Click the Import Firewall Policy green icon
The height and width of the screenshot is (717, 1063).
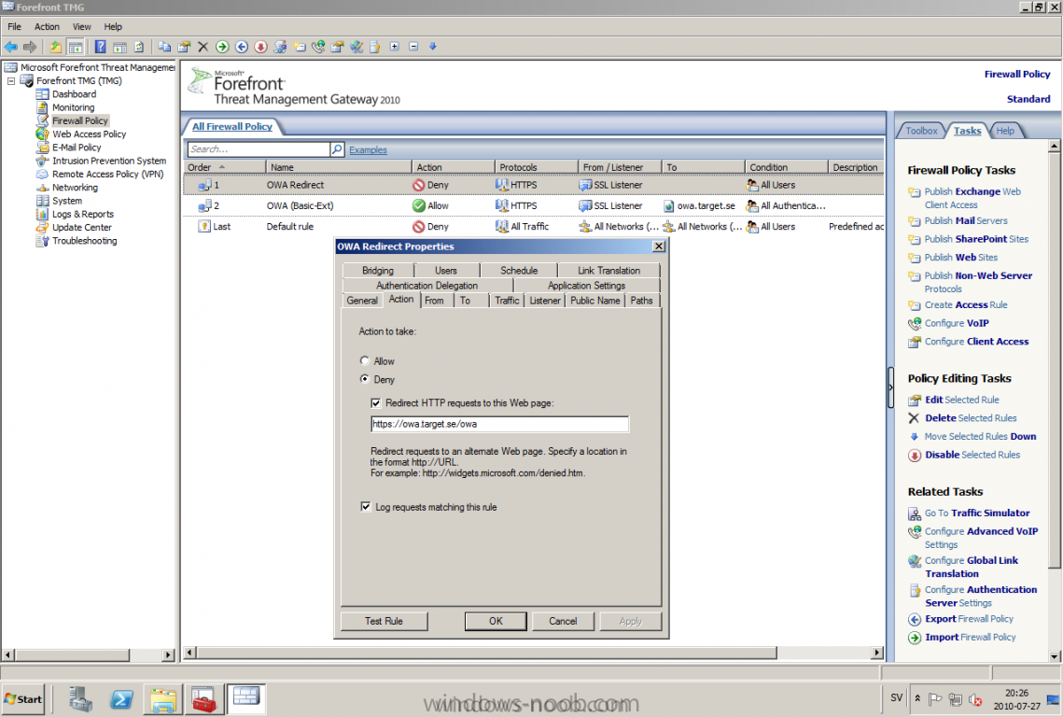(x=914, y=638)
